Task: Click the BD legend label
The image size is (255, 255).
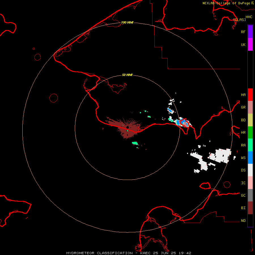Action: pyautogui.click(x=243, y=120)
